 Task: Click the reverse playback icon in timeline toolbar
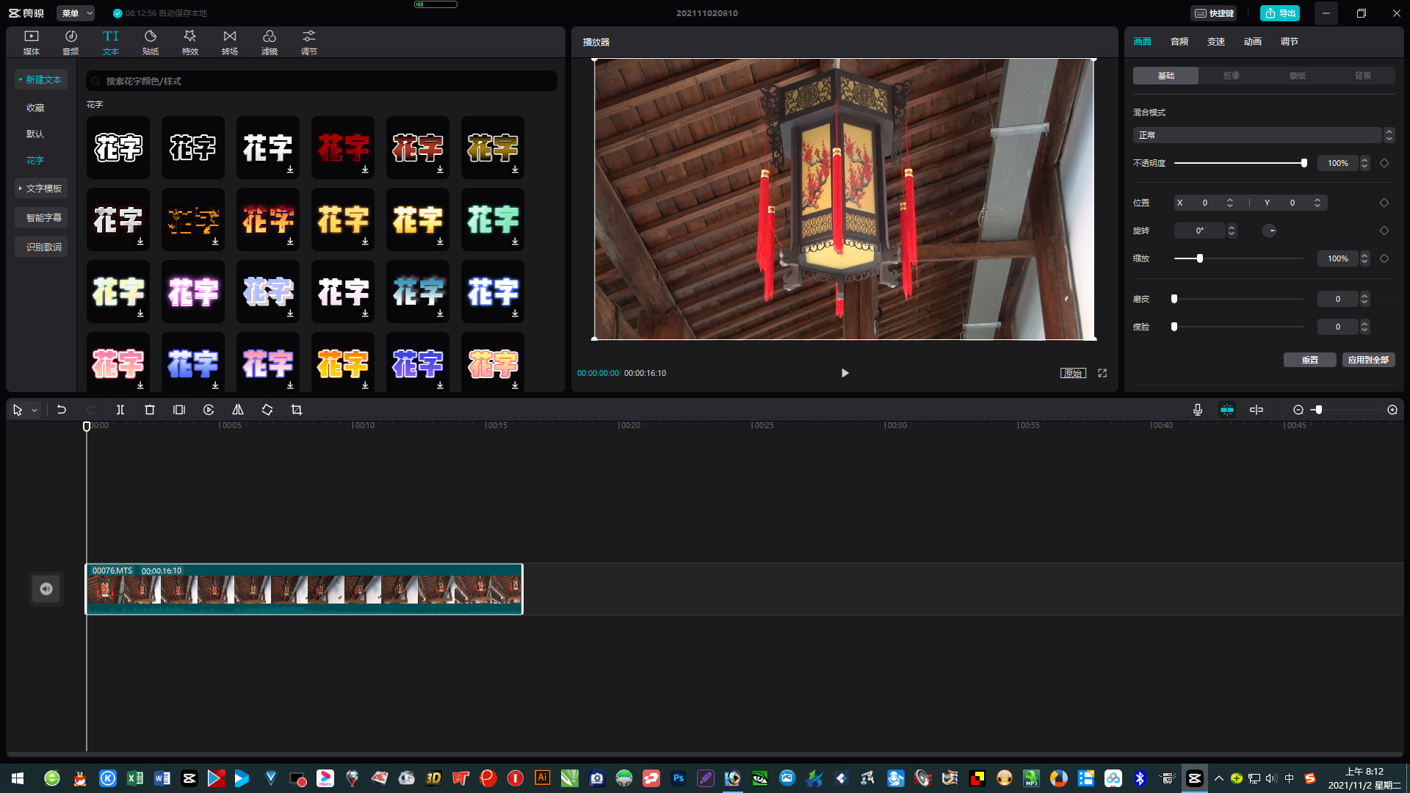point(209,410)
